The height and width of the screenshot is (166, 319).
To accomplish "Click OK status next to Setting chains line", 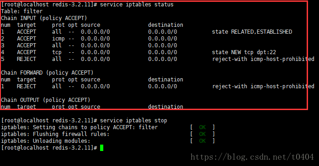I will tap(202, 127).
